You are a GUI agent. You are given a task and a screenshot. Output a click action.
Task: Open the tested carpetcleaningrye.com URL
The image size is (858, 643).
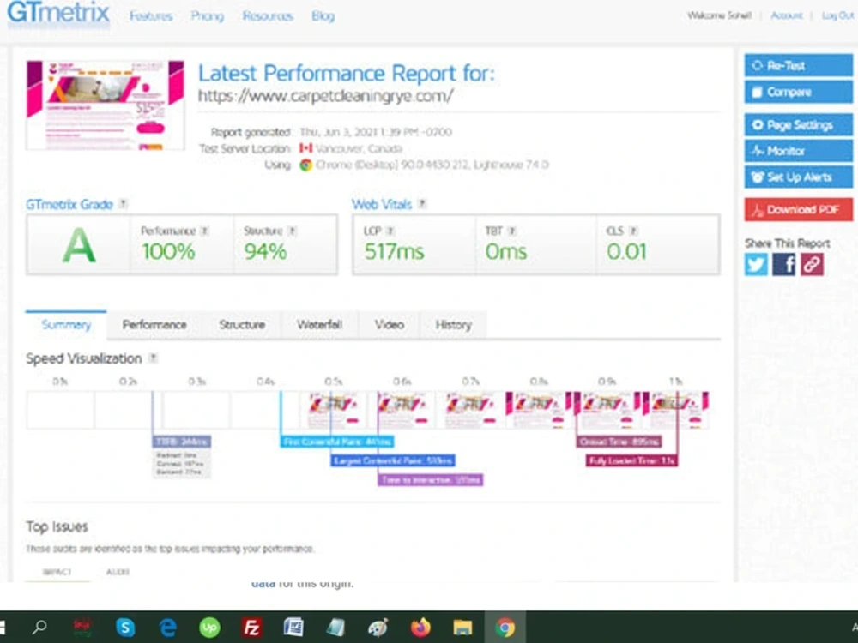[x=325, y=96]
